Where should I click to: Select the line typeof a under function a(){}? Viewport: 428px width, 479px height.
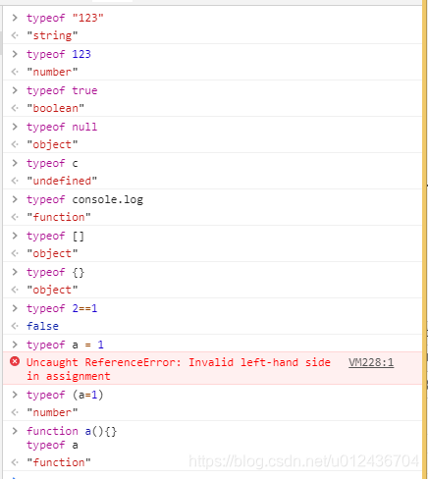tap(52, 445)
